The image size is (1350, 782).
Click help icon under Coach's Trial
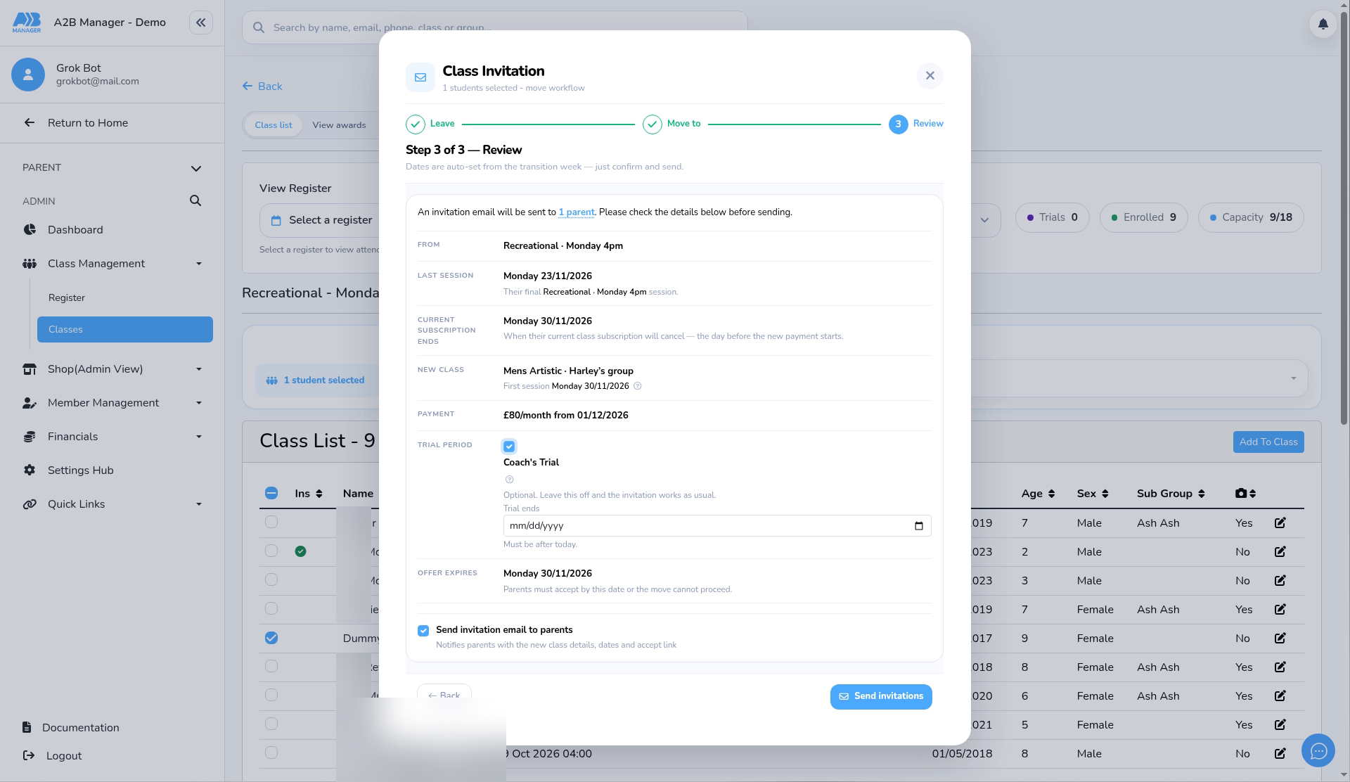[509, 480]
